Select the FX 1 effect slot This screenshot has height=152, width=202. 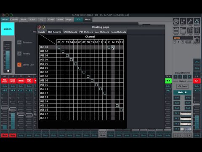tap(183, 113)
